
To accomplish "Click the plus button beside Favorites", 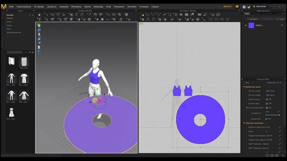I will coord(30,15).
